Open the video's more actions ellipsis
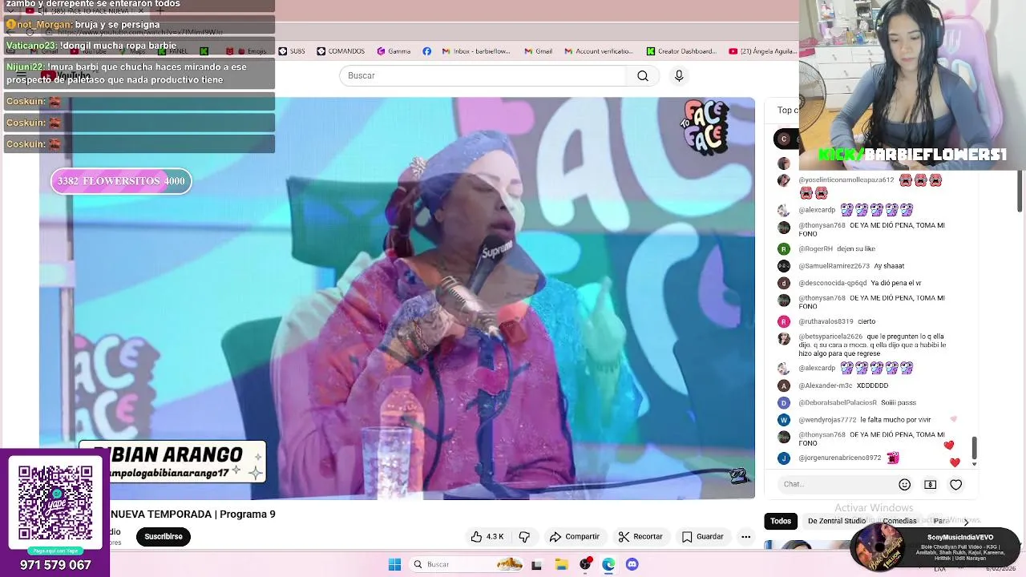1026x577 pixels. 745,537
